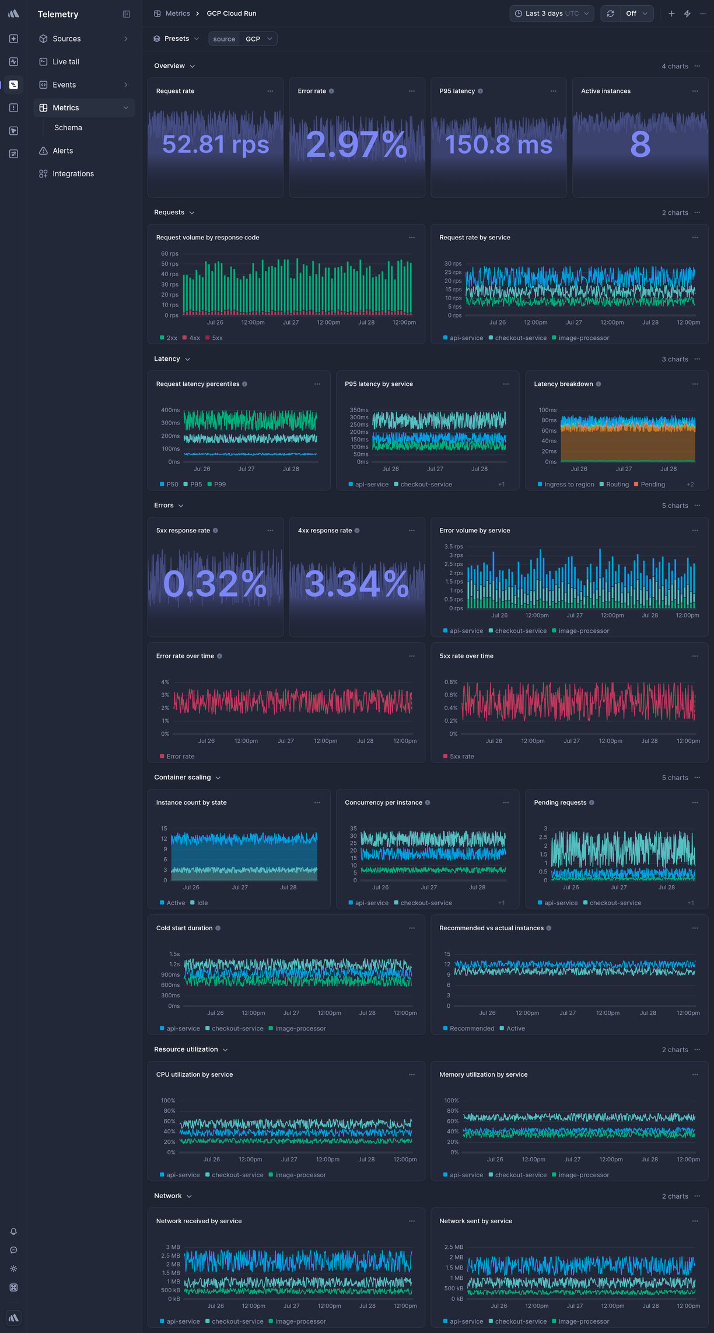Click the Pending orange swatch in Latency breakdown
Screen dimensions: 714x1333
(636, 485)
